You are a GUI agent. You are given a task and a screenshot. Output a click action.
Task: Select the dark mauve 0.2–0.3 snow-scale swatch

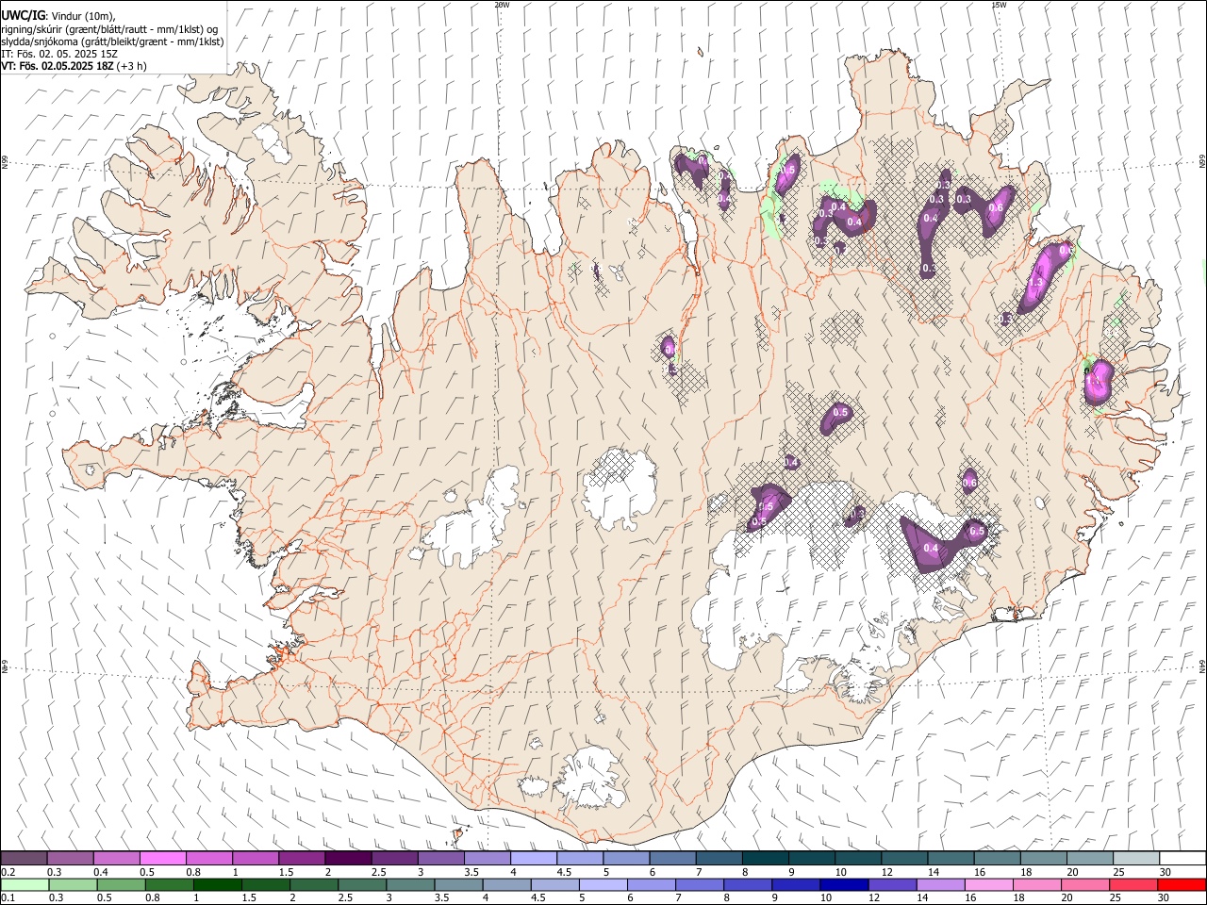[25, 858]
